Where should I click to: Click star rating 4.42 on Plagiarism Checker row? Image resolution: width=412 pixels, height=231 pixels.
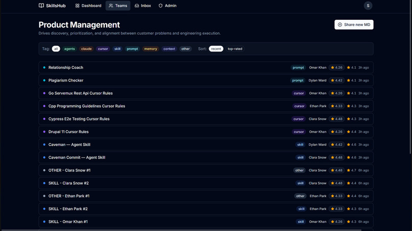(x=336, y=80)
